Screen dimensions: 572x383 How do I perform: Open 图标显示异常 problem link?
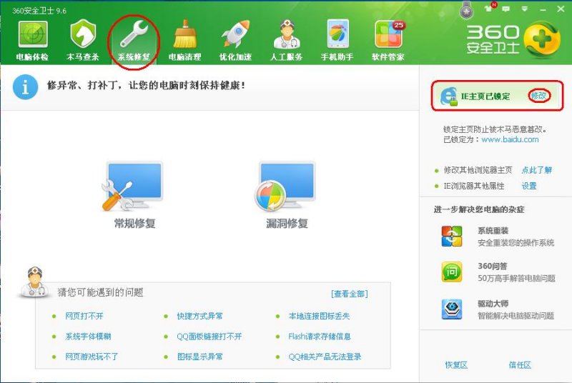199,357
